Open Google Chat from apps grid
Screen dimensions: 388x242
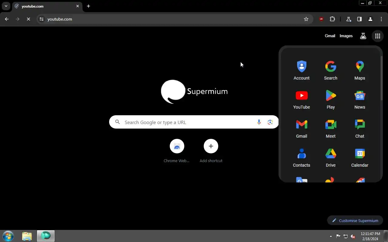360,128
